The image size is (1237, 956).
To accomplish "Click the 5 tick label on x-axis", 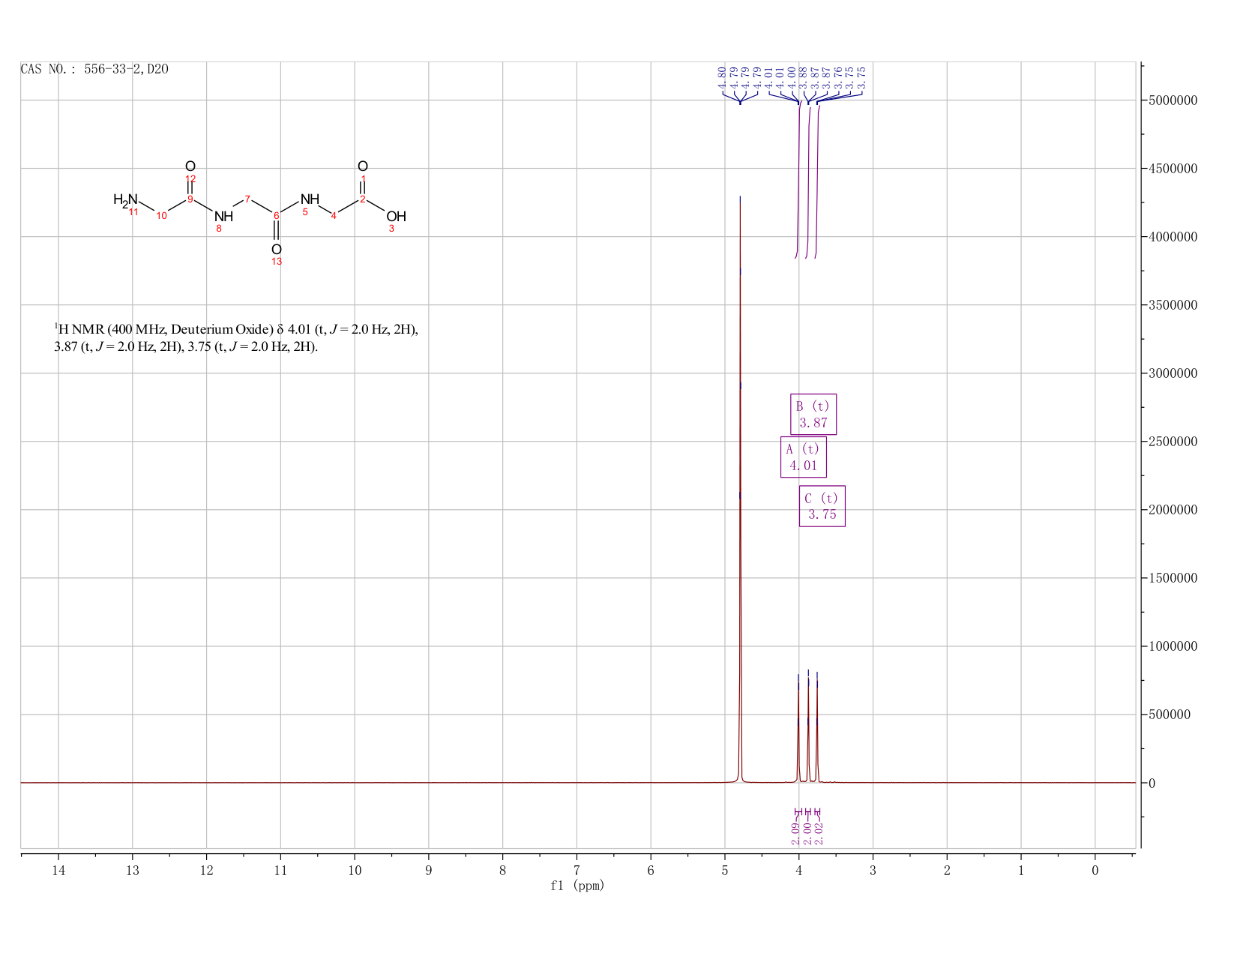I will (725, 871).
